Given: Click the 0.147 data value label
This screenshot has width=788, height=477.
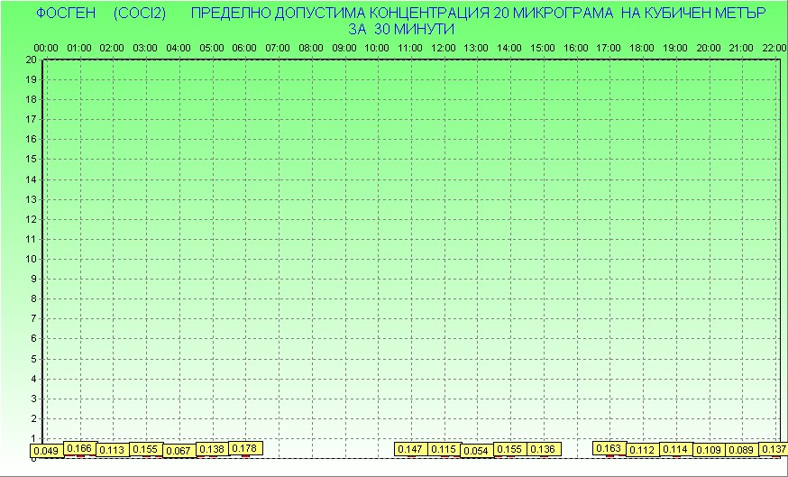Looking at the screenshot, I should click(x=411, y=449).
